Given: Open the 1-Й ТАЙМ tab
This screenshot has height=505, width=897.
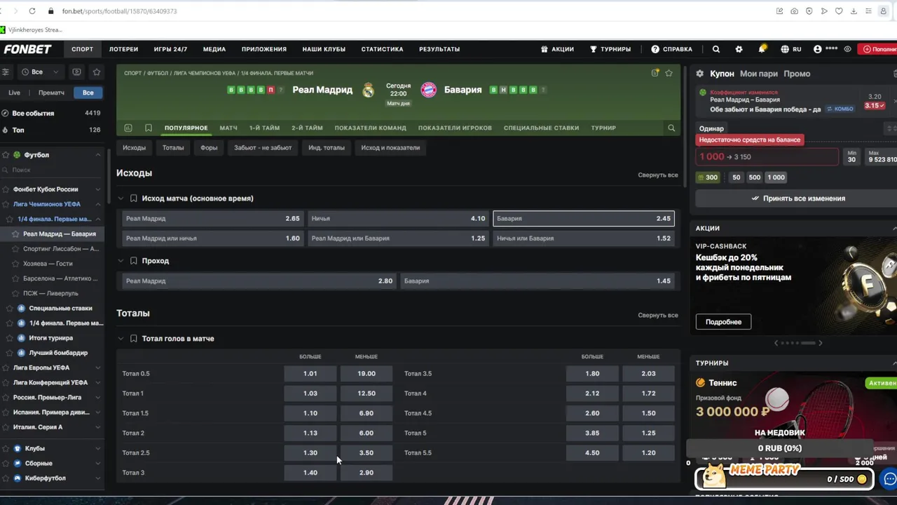Looking at the screenshot, I should click(264, 128).
